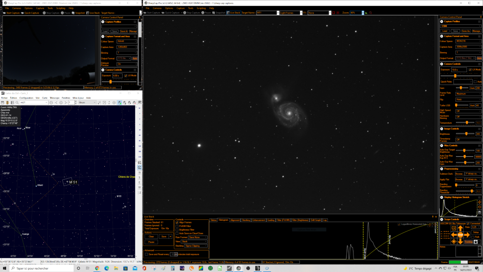Open the View Stack dropdown in Live Stack

click(x=194, y=242)
